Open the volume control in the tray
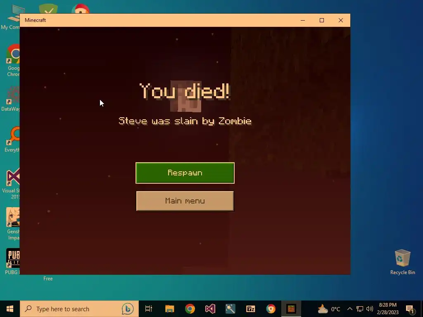The width and height of the screenshot is (423, 317). click(370, 309)
